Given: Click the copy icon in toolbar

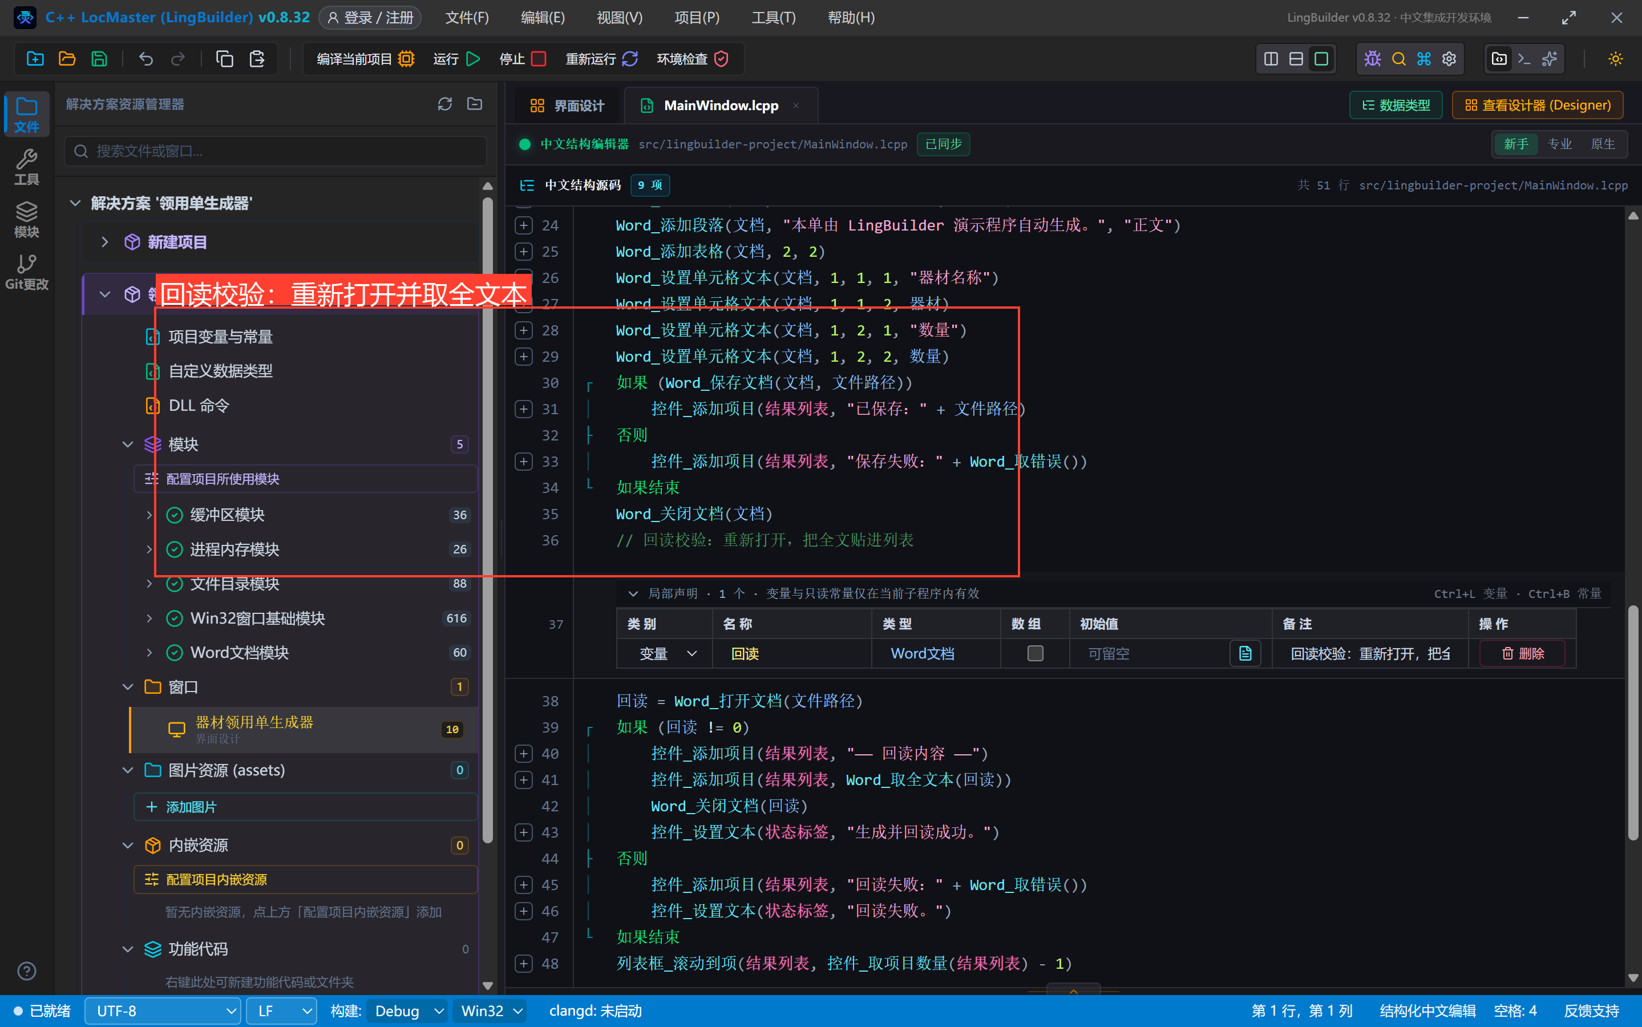Looking at the screenshot, I should pos(225,59).
